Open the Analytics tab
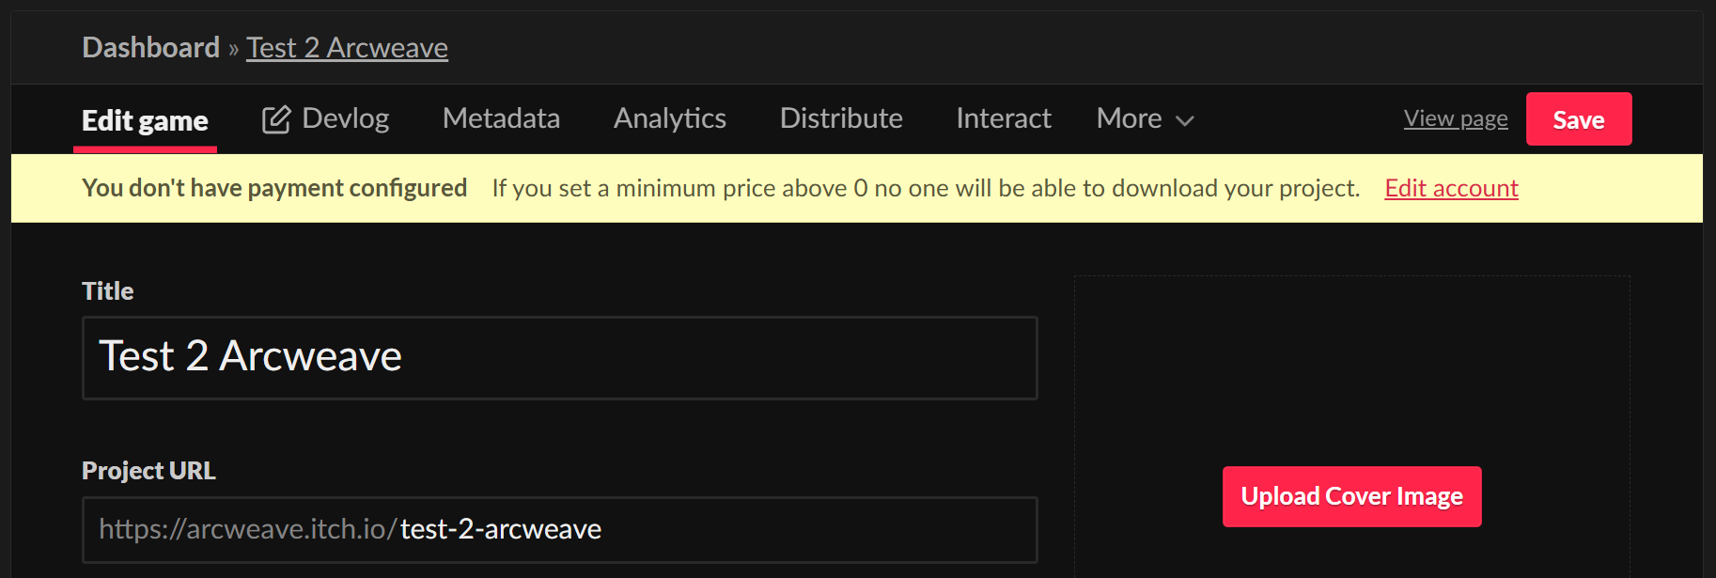Viewport: 1716px width, 578px height. tap(669, 118)
